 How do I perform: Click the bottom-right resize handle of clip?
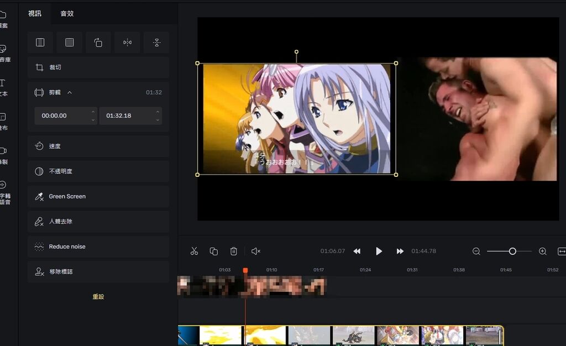pos(396,175)
